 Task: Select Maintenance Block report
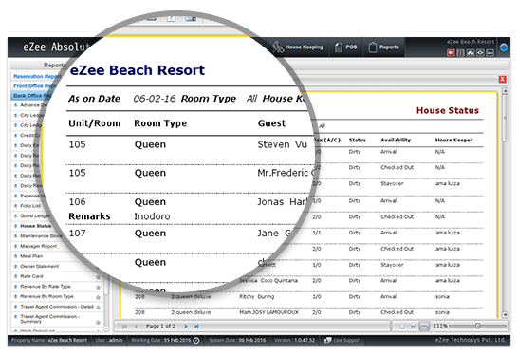(x=41, y=235)
